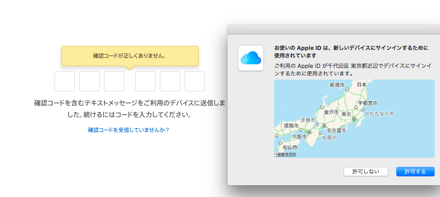Click the 大阪市 label on the map
This screenshot has height=197, width=440.
pos(299,137)
